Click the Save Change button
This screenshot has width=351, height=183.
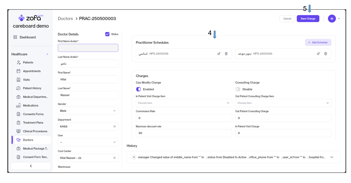[308, 19]
